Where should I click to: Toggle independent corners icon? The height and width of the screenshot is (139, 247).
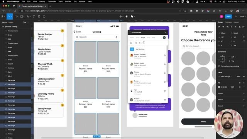pos(244,41)
